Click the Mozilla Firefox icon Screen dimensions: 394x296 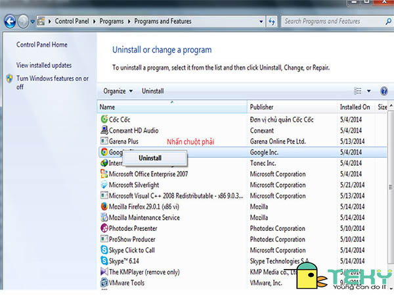104,207
